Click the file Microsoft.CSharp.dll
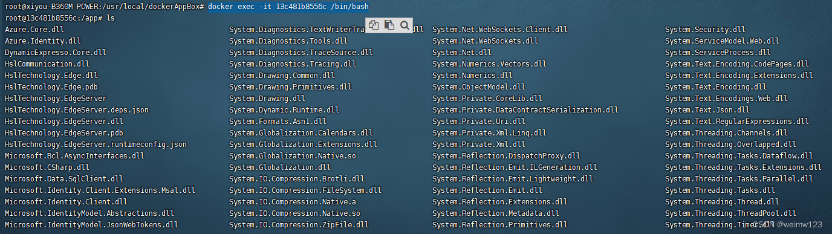Screen dimensions: 832x234 tap(47, 167)
